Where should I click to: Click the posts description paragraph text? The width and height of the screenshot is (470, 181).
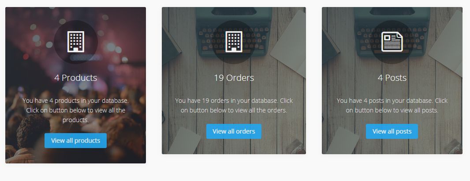coord(392,105)
